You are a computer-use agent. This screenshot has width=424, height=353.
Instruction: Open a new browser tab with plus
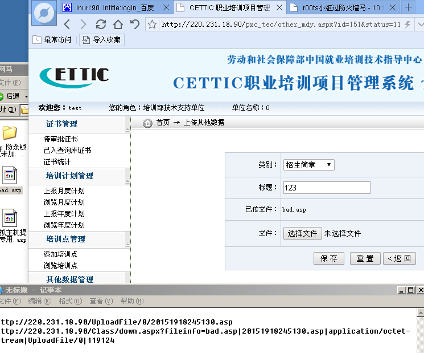tap(408, 7)
